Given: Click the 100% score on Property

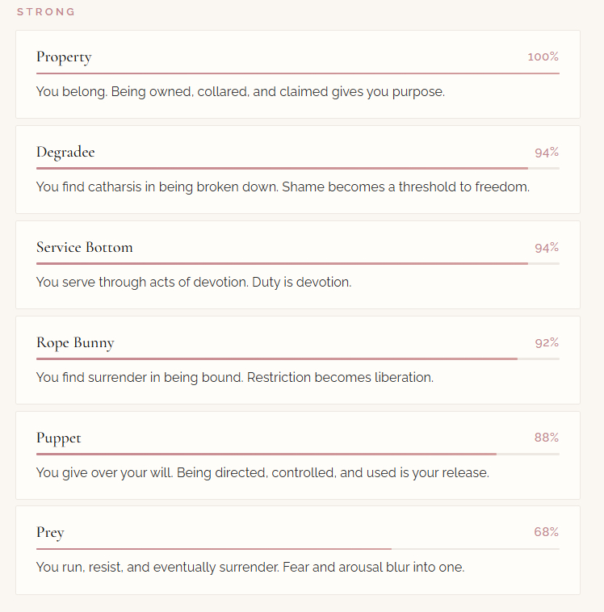Looking at the screenshot, I should [x=543, y=57].
